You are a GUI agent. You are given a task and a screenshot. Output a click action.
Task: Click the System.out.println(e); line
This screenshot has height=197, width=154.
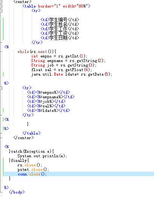42,156
